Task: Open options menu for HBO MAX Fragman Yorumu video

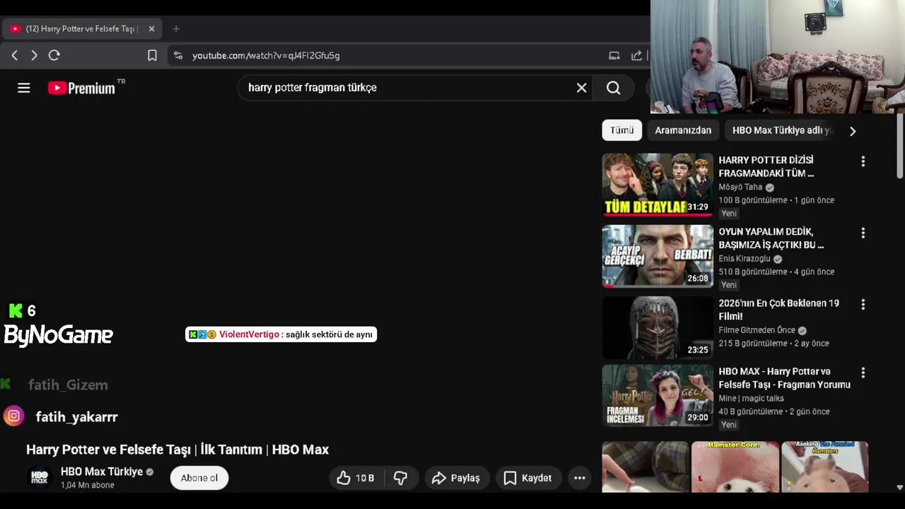Action: (863, 373)
